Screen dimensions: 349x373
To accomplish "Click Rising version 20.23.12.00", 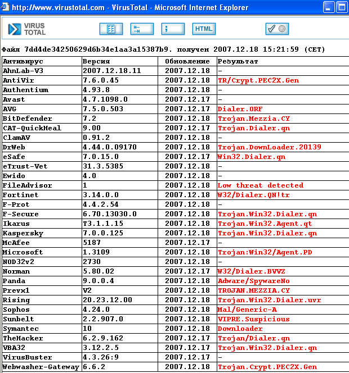I will coord(108,300).
